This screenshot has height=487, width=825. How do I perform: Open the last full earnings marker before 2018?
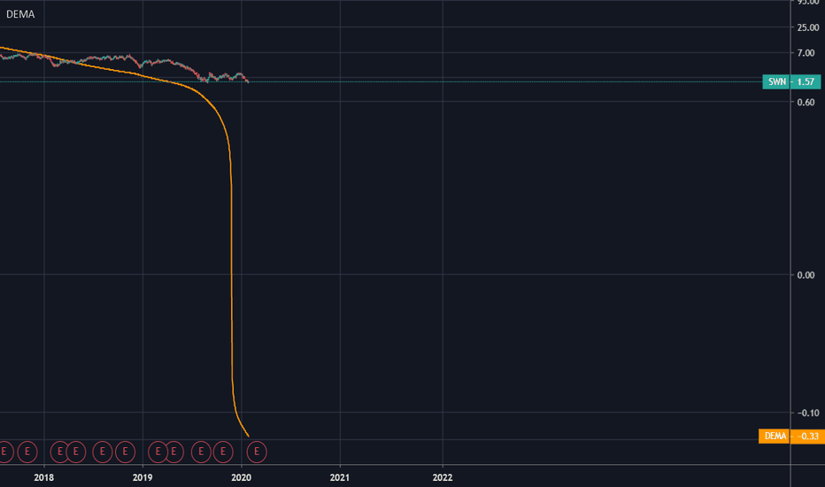[27, 452]
